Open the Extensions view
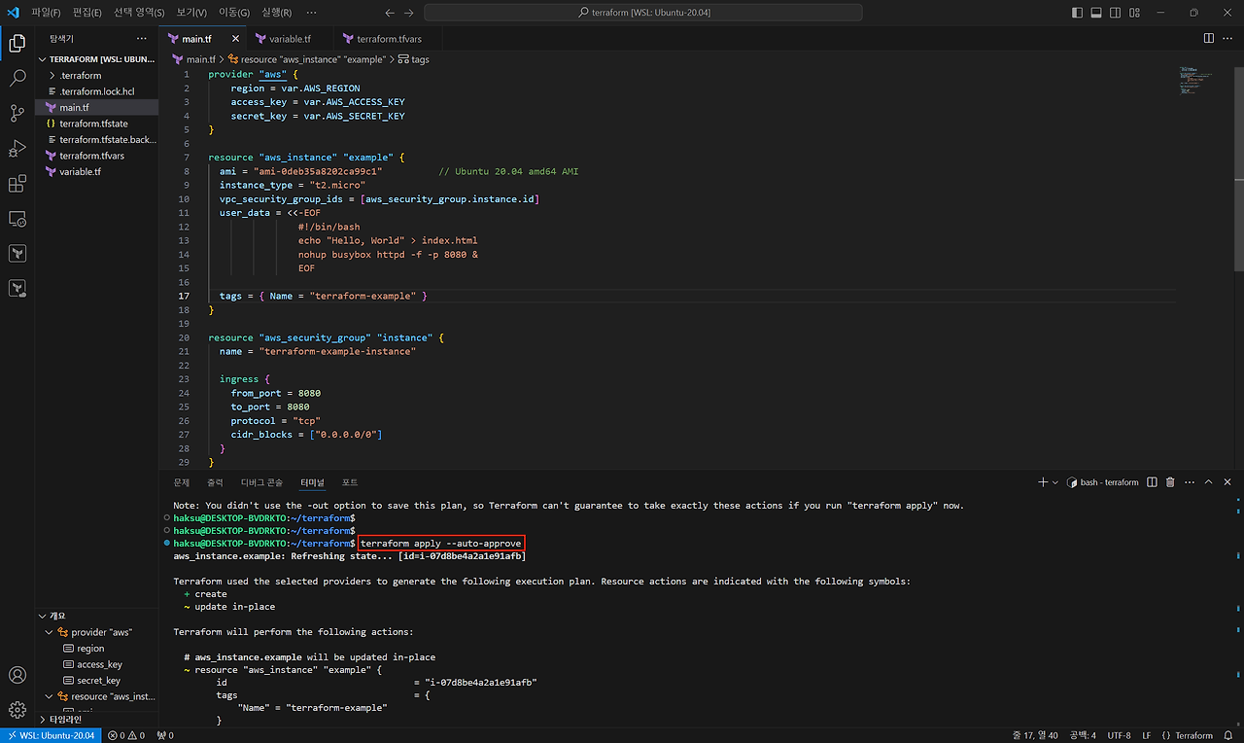 click(17, 184)
